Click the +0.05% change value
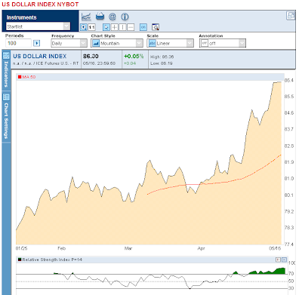The height and width of the screenshot is (295, 302). (x=134, y=57)
